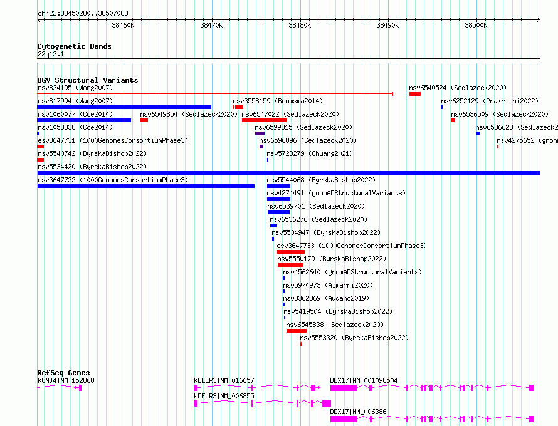Select the nsv817994 (Wang2007) blue variant bar

[124, 107]
